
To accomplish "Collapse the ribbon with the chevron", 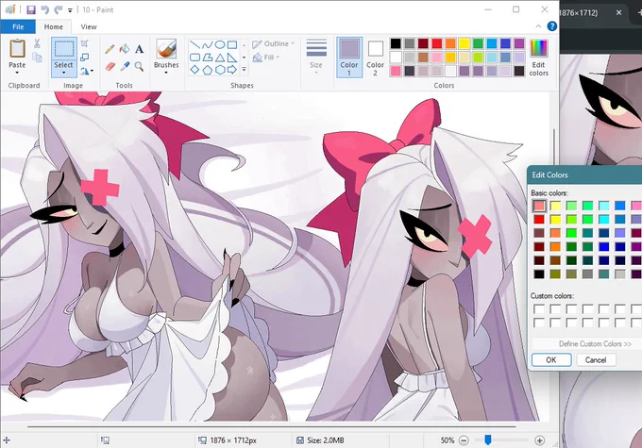I will click(538, 26).
